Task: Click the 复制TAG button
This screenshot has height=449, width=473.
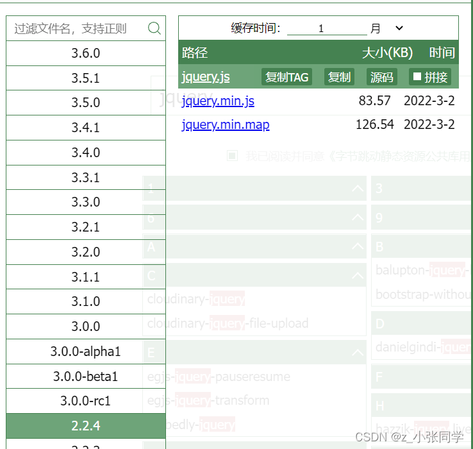Action: tap(286, 77)
